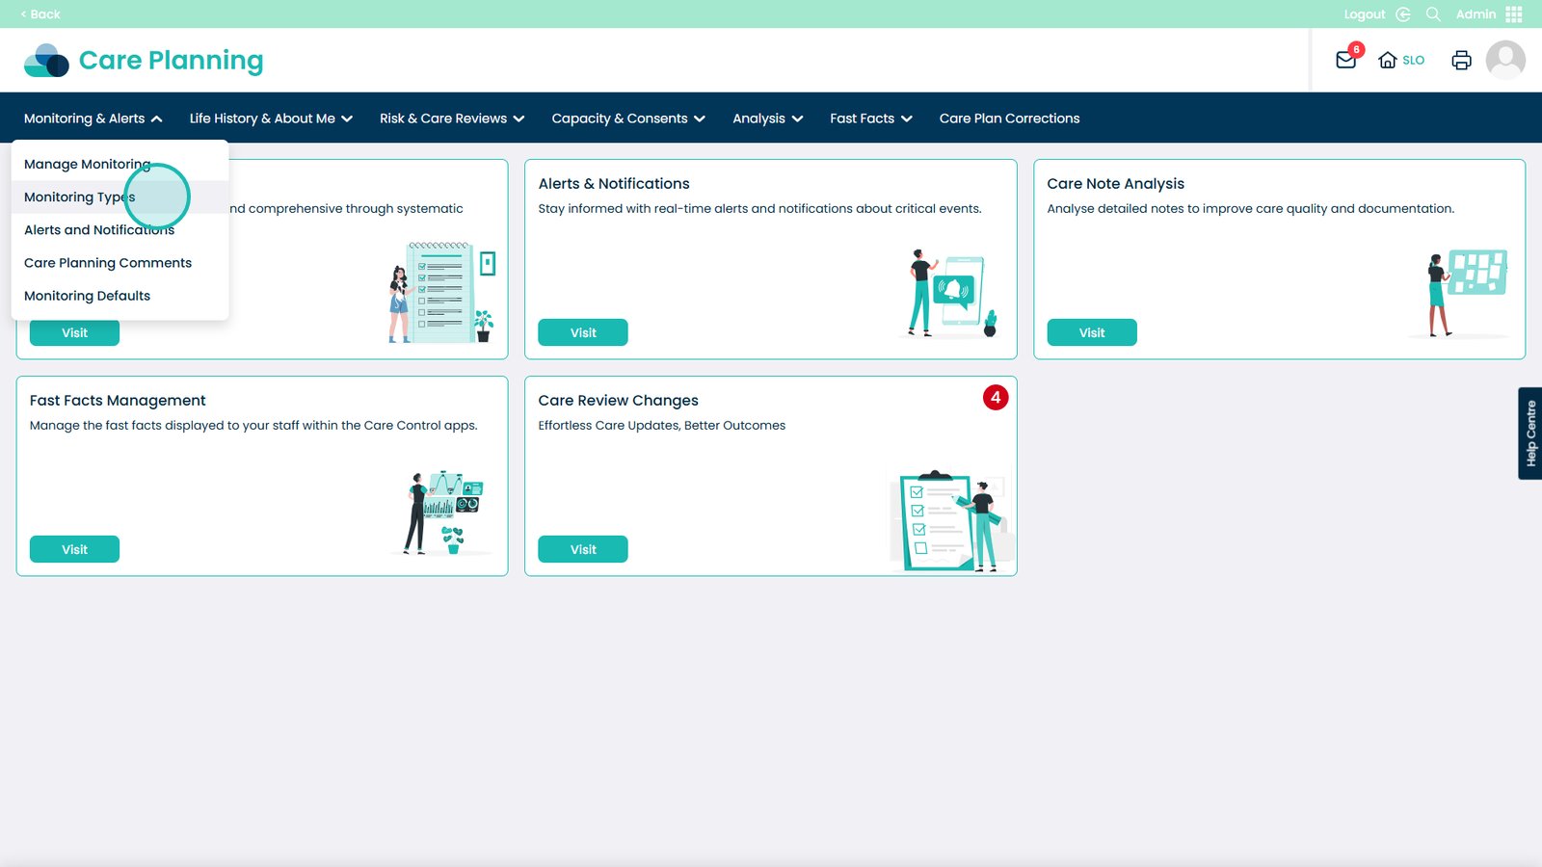Screen dimensions: 1542x867
Task: Choose Care Planning Comments from menu
Action: coord(108,263)
